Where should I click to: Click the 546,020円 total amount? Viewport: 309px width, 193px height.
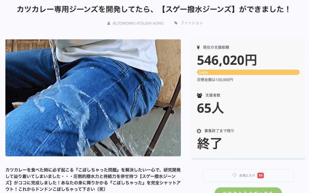[x=227, y=60]
